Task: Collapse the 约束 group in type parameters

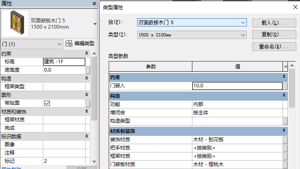Action: pos(284,77)
